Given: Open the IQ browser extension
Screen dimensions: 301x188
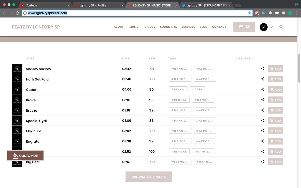Looking at the screenshot, I should coord(264,13).
